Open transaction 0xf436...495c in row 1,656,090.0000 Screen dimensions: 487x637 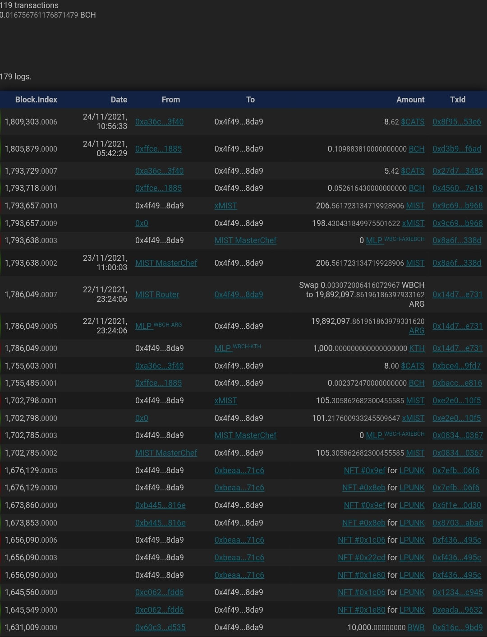point(457,575)
